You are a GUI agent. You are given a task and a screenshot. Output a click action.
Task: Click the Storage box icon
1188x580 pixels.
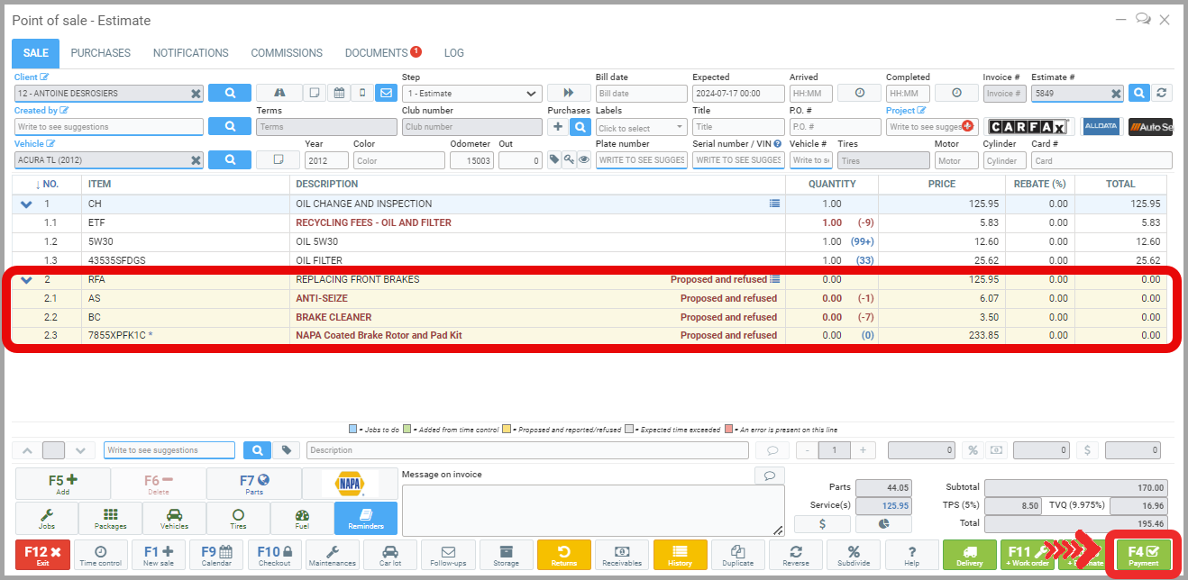coord(506,555)
